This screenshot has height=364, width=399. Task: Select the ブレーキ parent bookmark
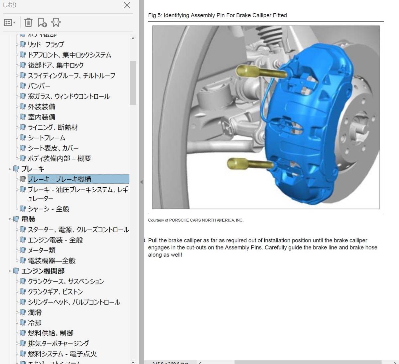coord(33,169)
